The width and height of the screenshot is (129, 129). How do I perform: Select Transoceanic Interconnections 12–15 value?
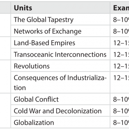pos(120,54)
